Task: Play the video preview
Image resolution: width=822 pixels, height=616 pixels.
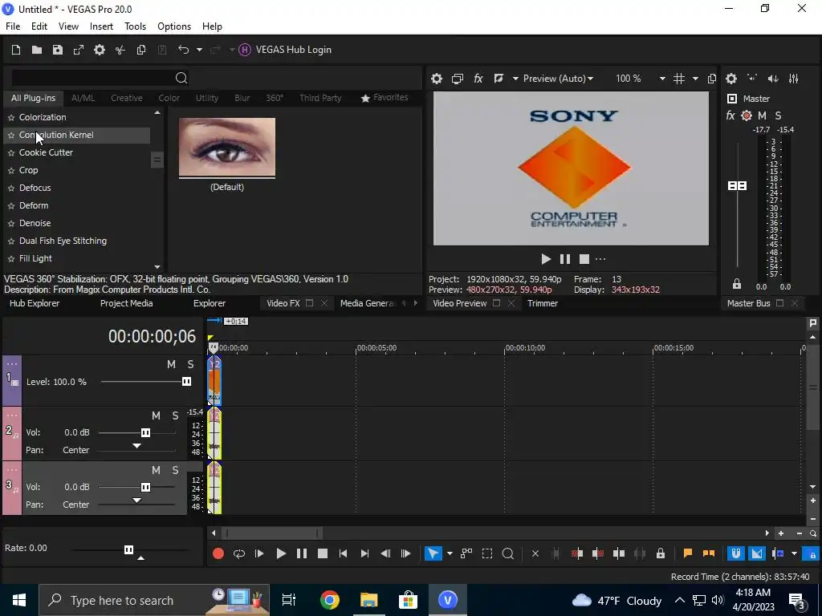Action: coord(545,259)
